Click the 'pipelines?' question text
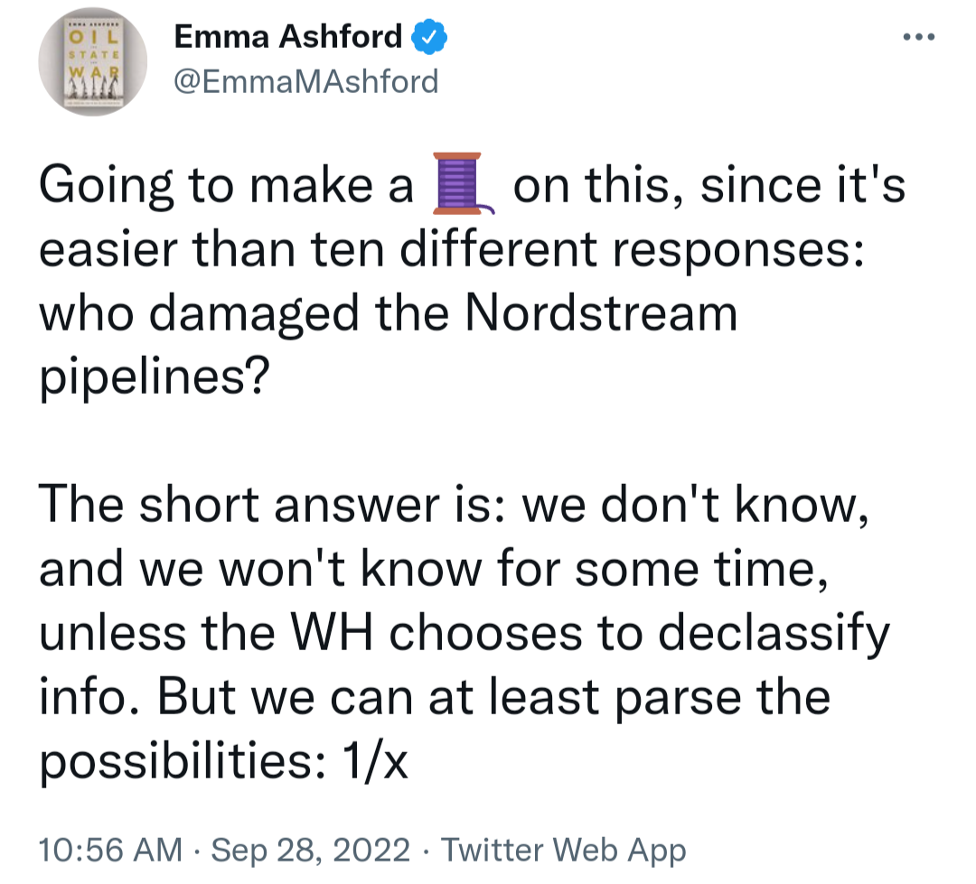The height and width of the screenshot is (884, 976). pos(155,378)
